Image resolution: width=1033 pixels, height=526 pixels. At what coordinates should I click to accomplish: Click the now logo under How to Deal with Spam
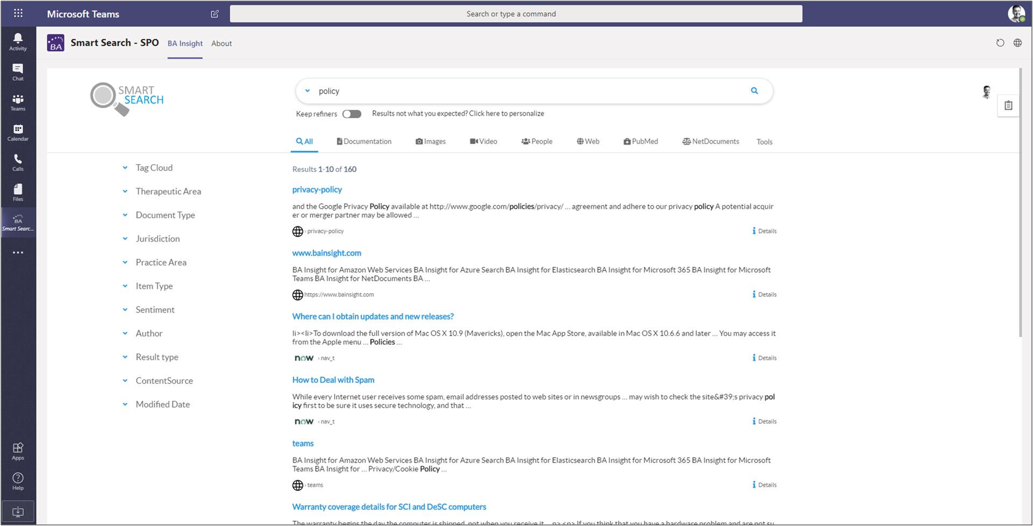pyautogui.click(x=304, y=422)
